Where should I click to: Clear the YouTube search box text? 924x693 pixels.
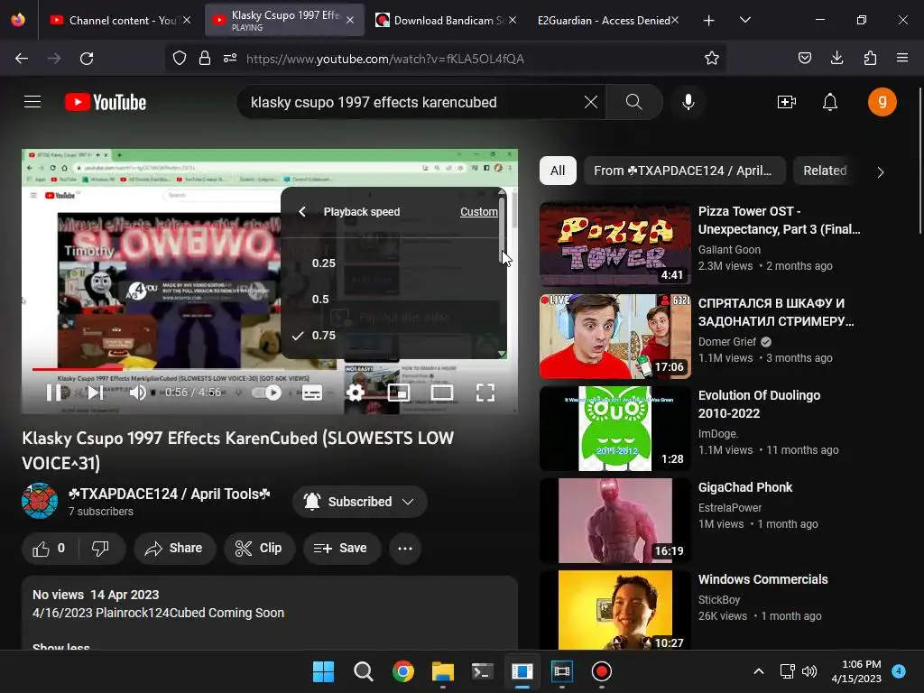[x=590, y=102]
